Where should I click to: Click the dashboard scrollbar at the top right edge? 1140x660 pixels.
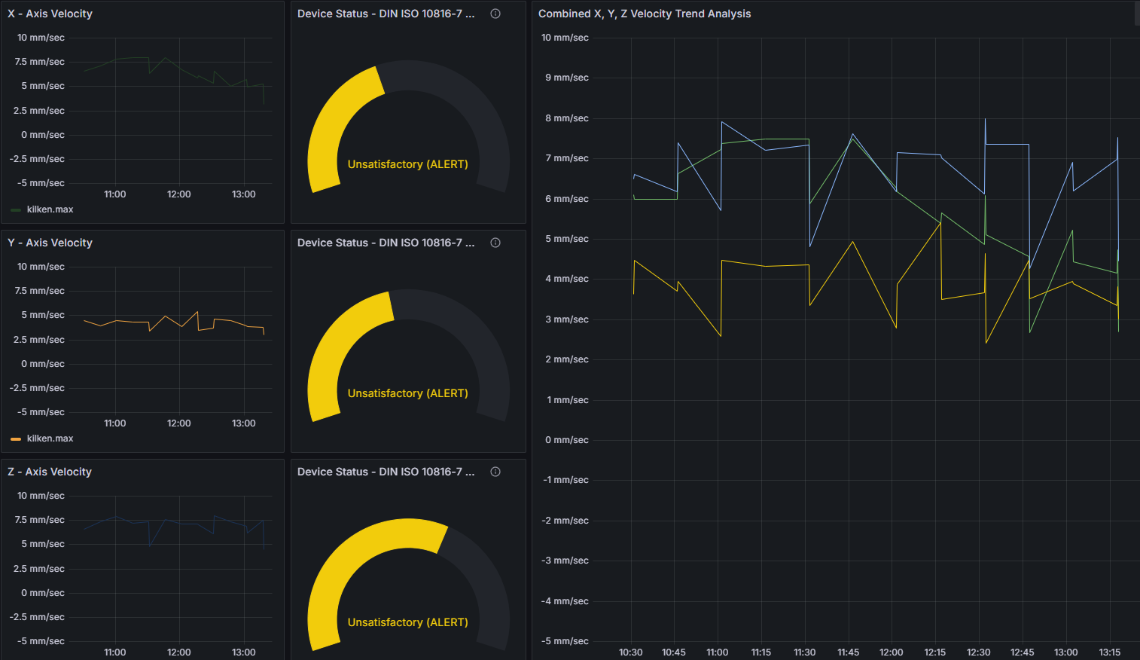click(x=1136, y=14)
